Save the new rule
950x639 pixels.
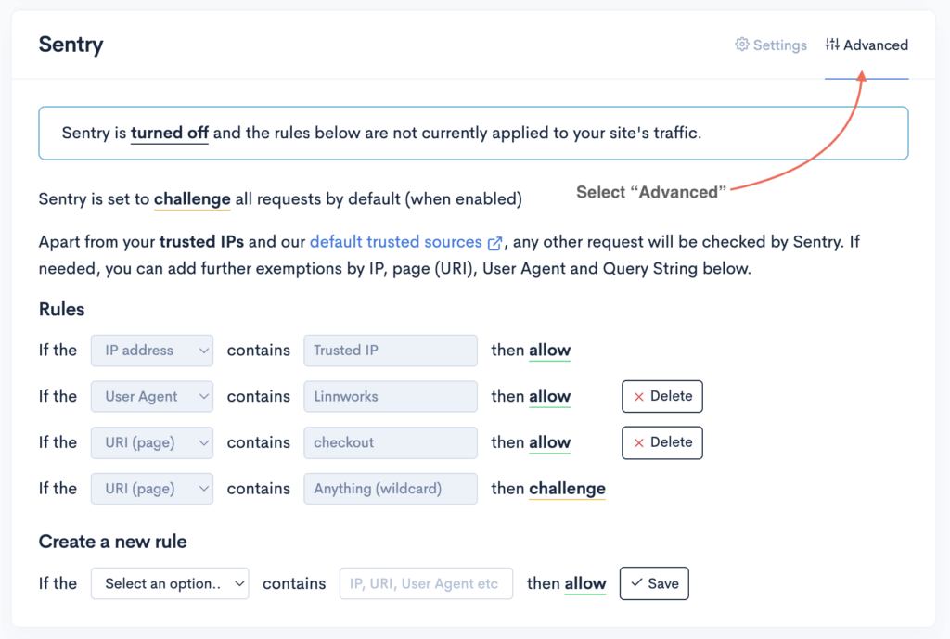pyautogui.click(x=654, y=584)
